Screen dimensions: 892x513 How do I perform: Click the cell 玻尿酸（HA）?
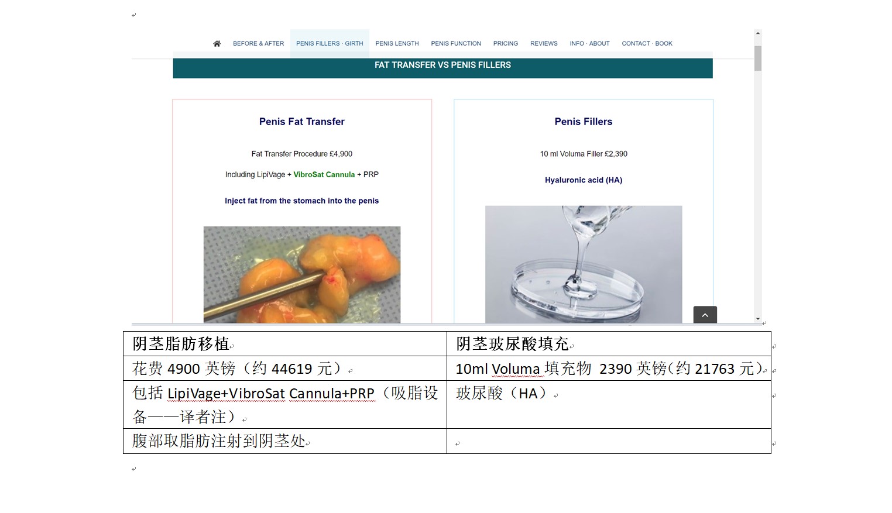click(609, 405)
